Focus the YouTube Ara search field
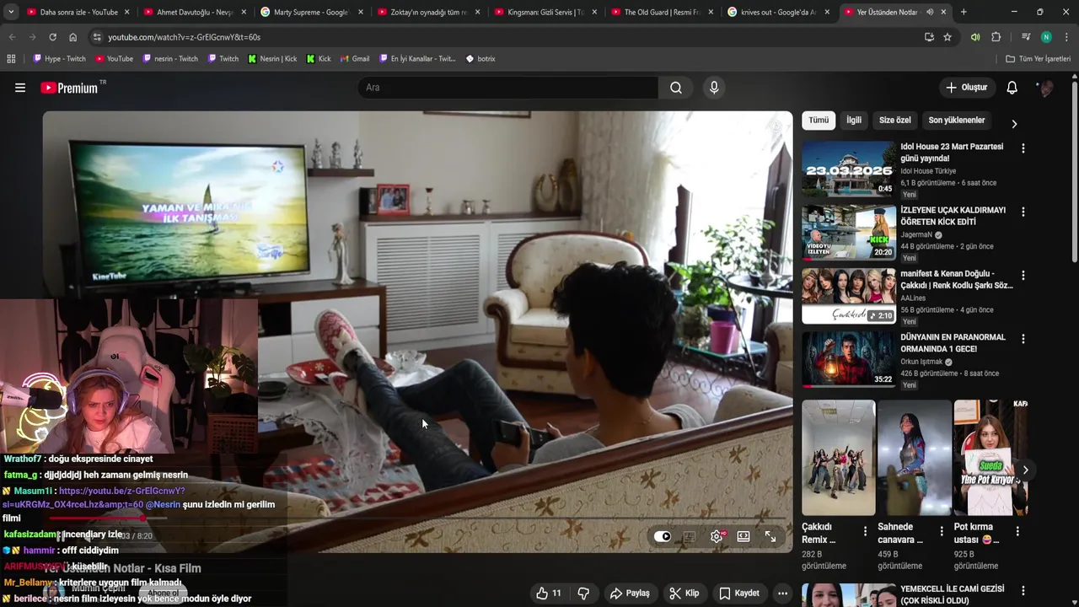1079x607 pixels. pos(508,88)
